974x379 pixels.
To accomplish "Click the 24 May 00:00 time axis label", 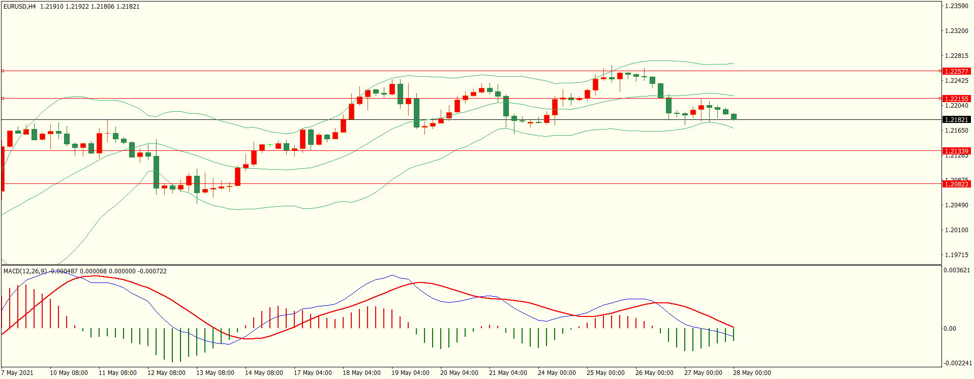I will click(557, 373).
